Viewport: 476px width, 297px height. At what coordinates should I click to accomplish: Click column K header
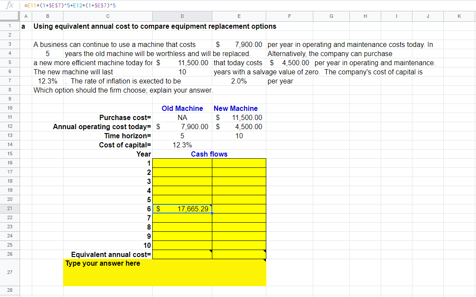459,16
